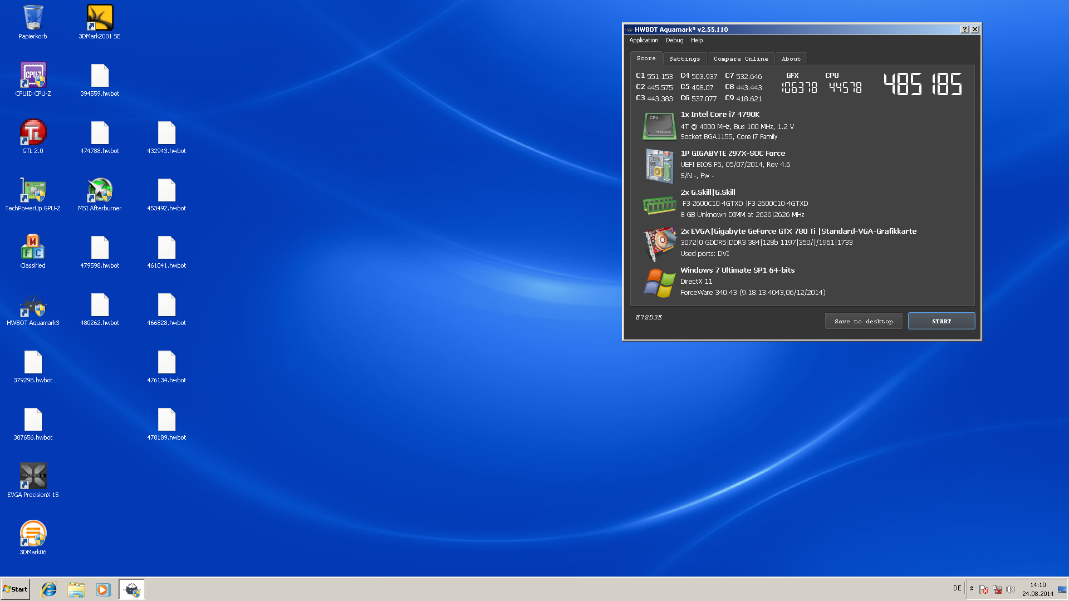Click the motherboard icon beside GIGABYTE Z97X-SOC Force

(659, 165)
